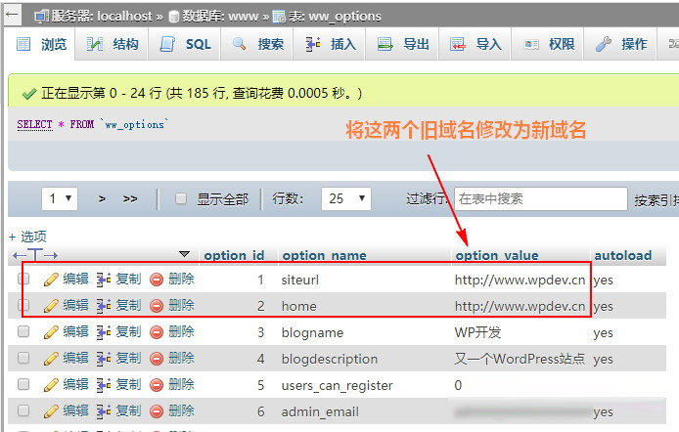Sort by autoload column
Screen dimensions: 679x432
(x=622, y=255)
